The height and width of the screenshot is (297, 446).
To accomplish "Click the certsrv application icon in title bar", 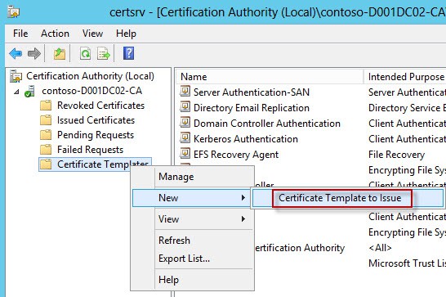I will click(x=13, y=12).
